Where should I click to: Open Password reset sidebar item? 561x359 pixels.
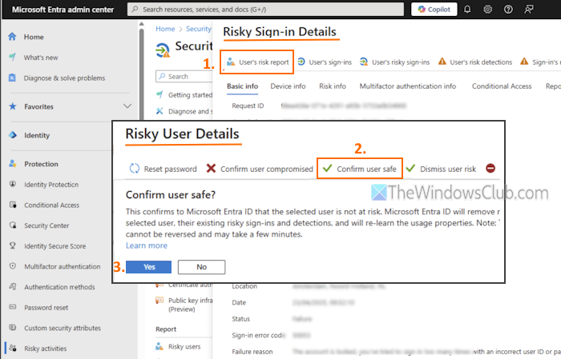point(46,308)
